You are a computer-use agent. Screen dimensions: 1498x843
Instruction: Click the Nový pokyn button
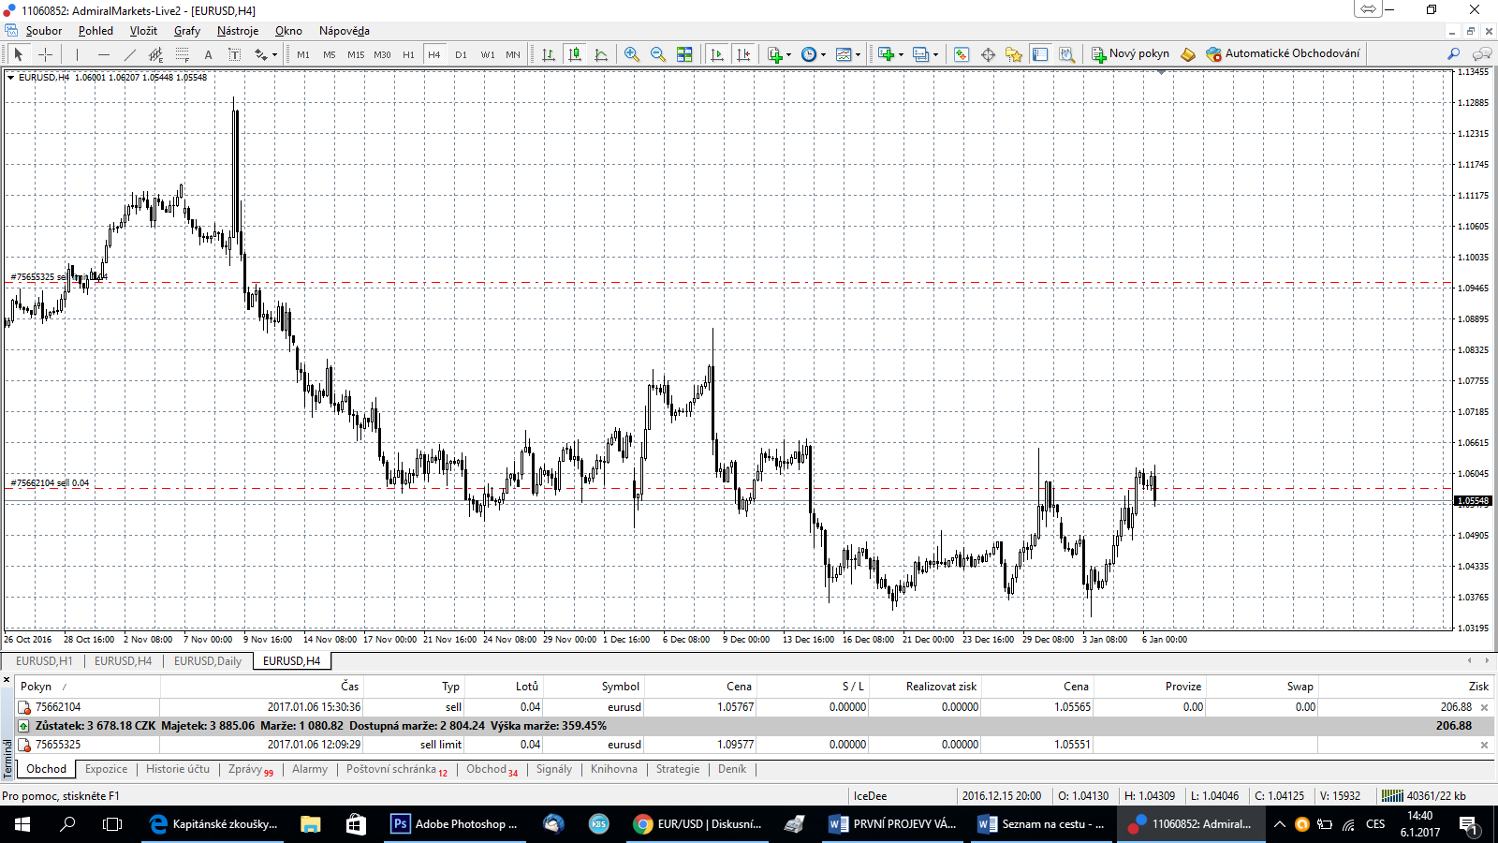point(1130,53)
